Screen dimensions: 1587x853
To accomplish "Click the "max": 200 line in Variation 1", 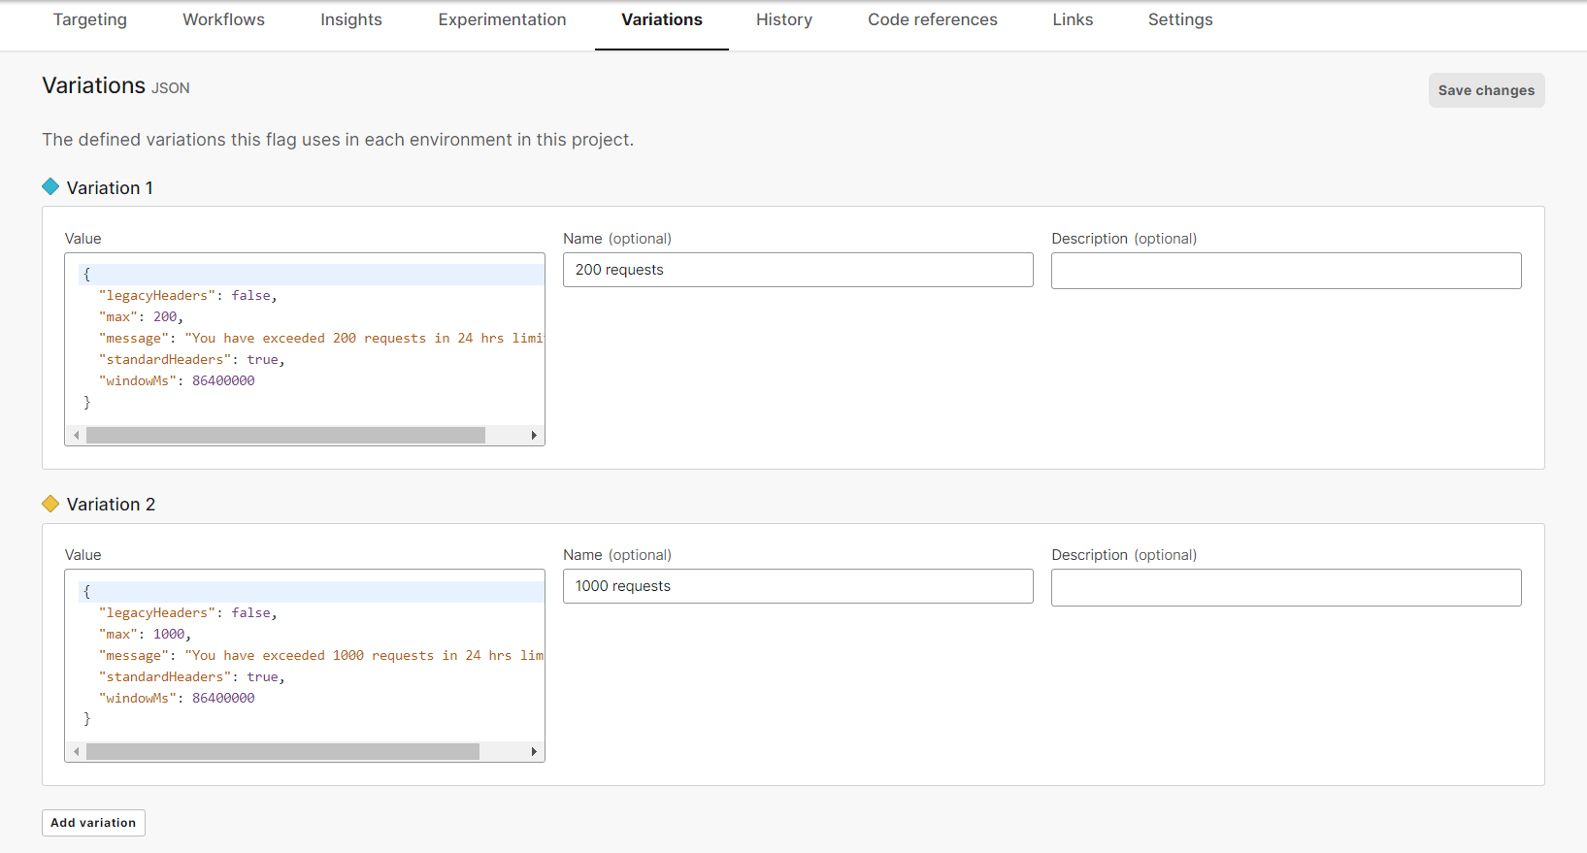I will pyautogui.click(x=141, y=317).
